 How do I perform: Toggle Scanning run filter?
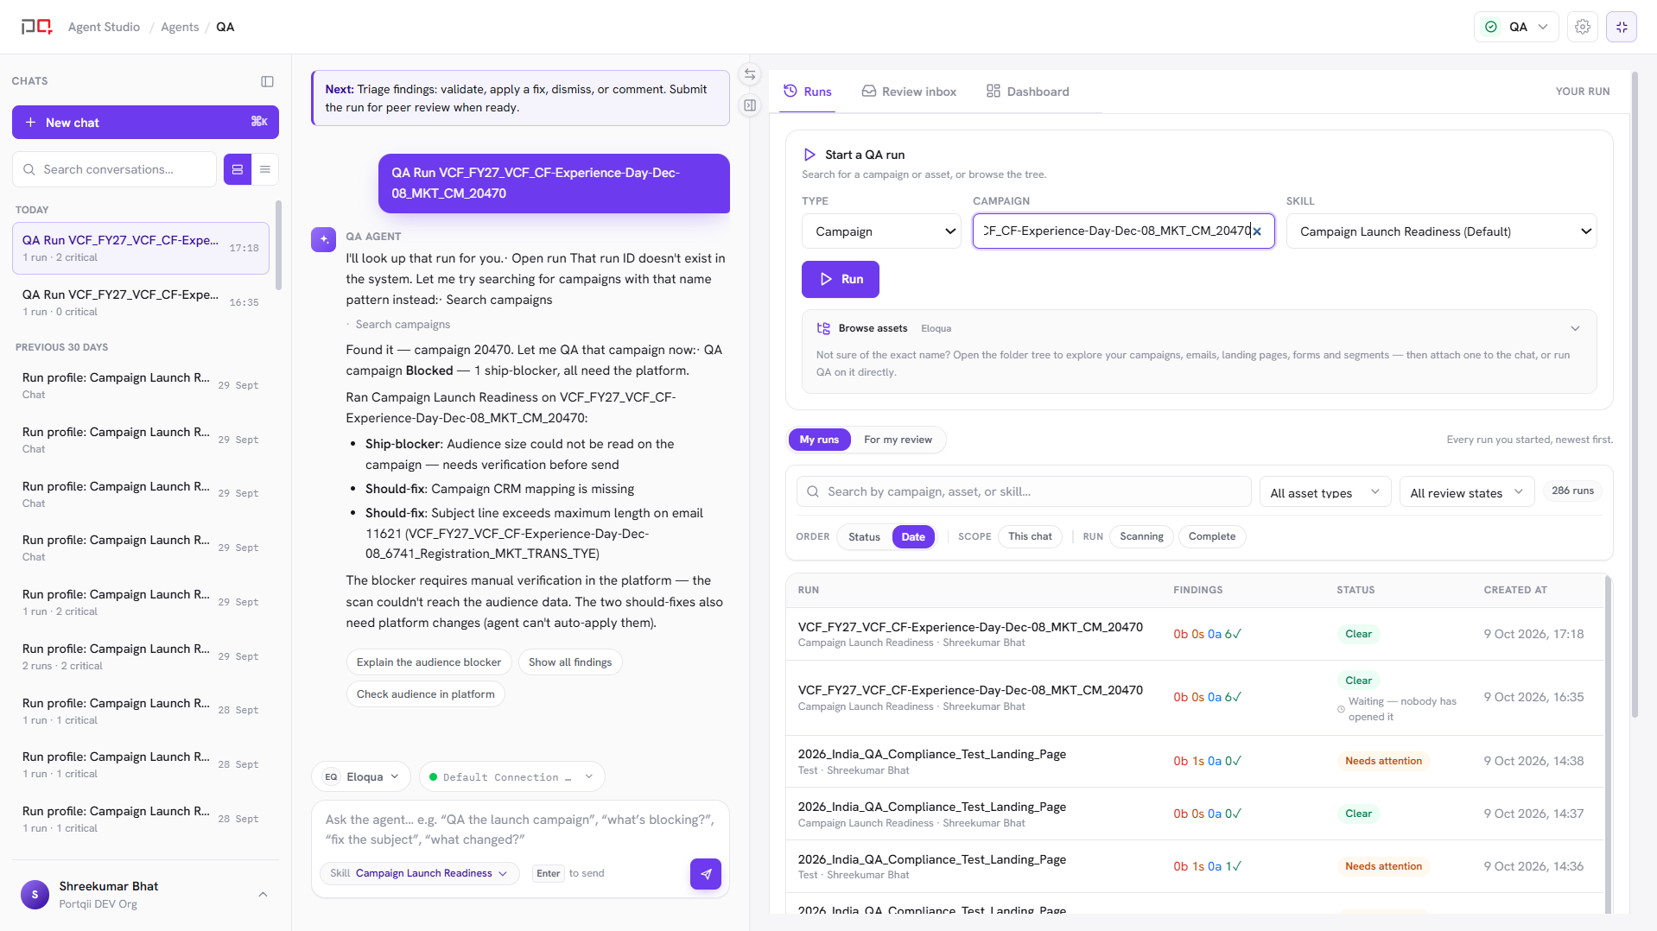(x=1141, y=536)
